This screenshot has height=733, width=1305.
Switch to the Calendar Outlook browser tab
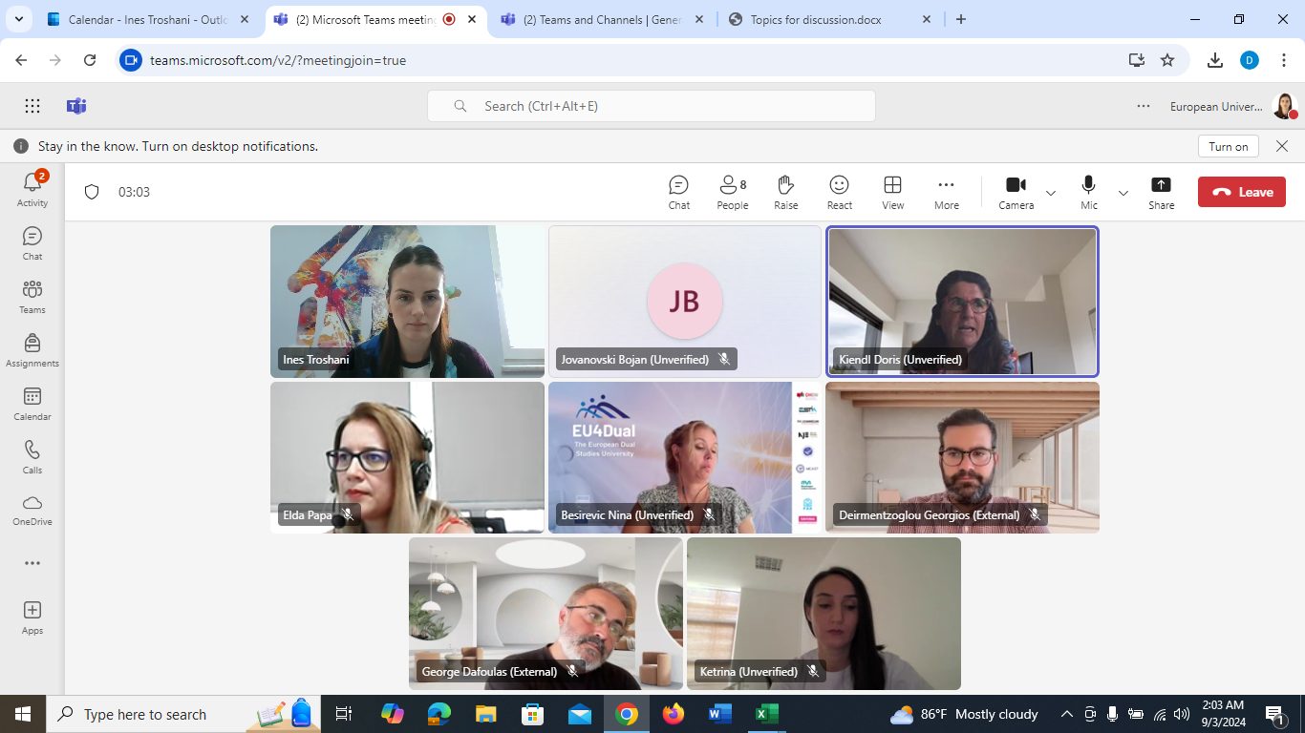pos(147,19)
